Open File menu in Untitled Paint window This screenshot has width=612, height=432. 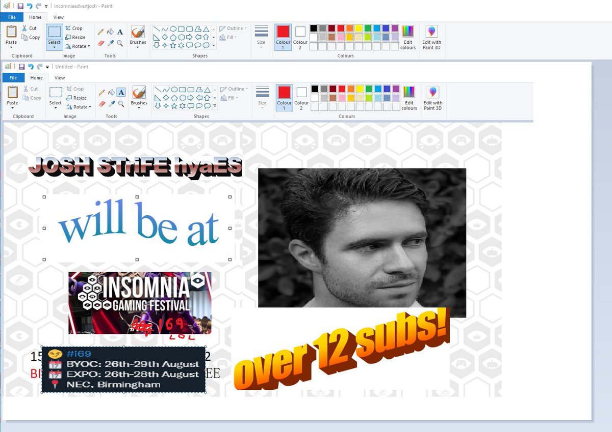[x=13, y=78]
